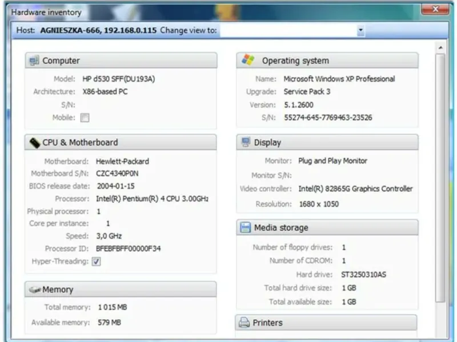The height and width of the screenshot is (342, 457).
Task: Click the Hardware inventory title bar text
Action: pyautogui.click(x=46, y=13)
